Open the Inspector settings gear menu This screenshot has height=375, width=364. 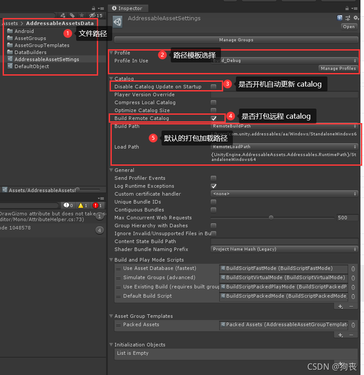(x=356, y=18)
